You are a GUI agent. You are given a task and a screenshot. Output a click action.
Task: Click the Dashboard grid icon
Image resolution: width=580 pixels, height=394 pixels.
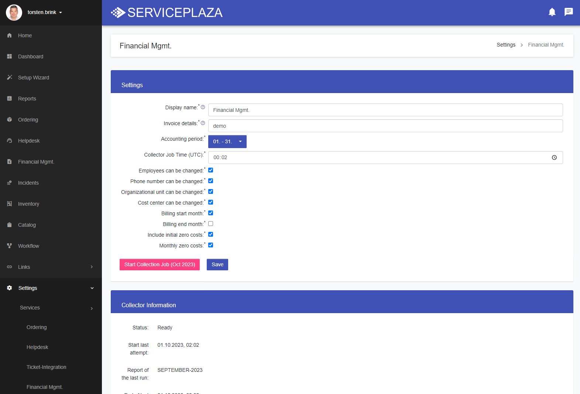tap(10, 56)
